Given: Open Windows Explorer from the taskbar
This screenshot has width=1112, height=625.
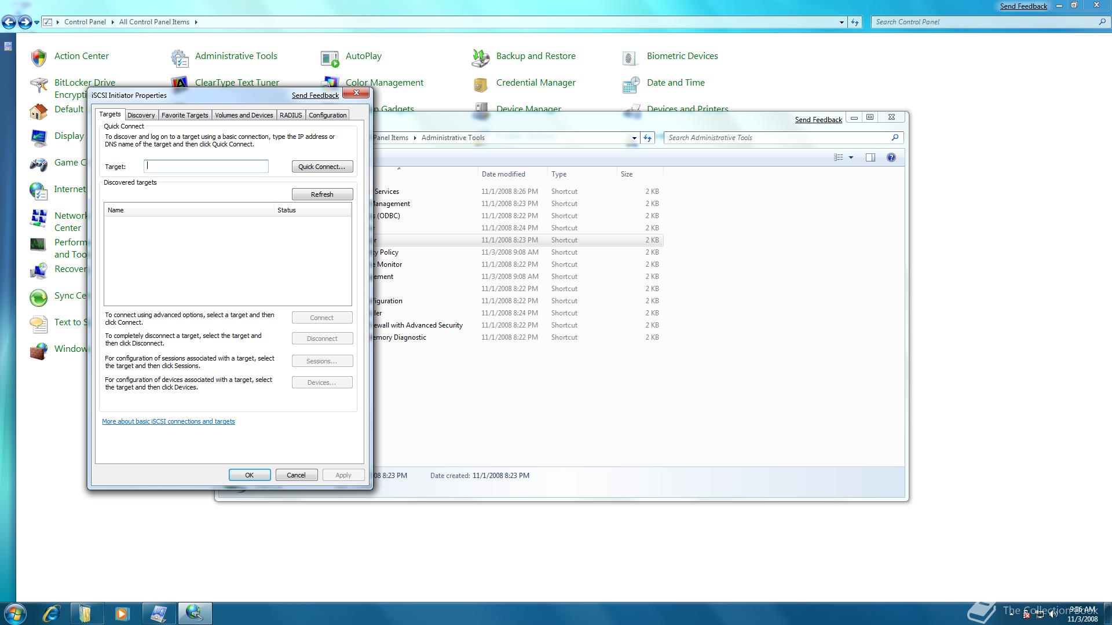Looking at the screenshot, I should pos(86,613).
